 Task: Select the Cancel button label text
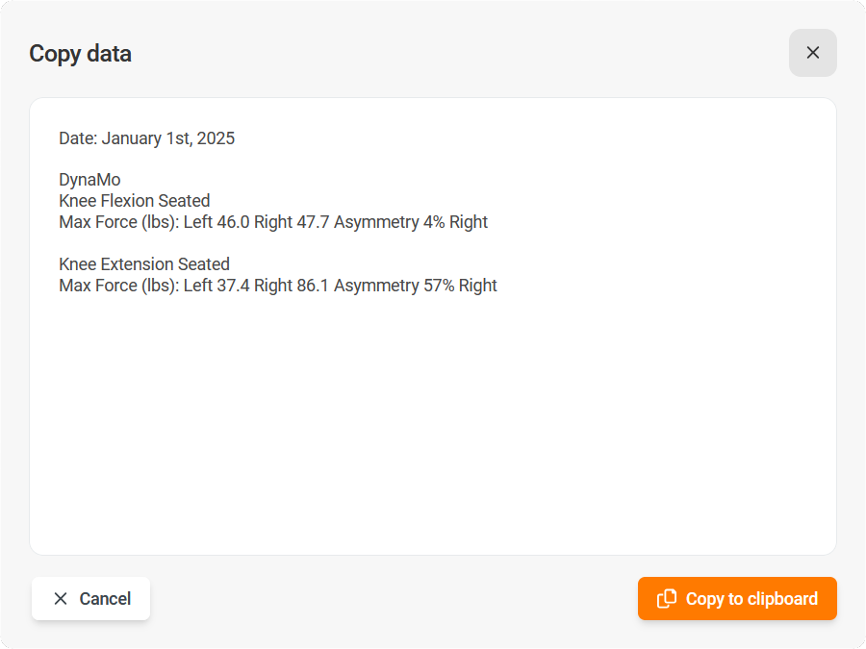point(105,598)
